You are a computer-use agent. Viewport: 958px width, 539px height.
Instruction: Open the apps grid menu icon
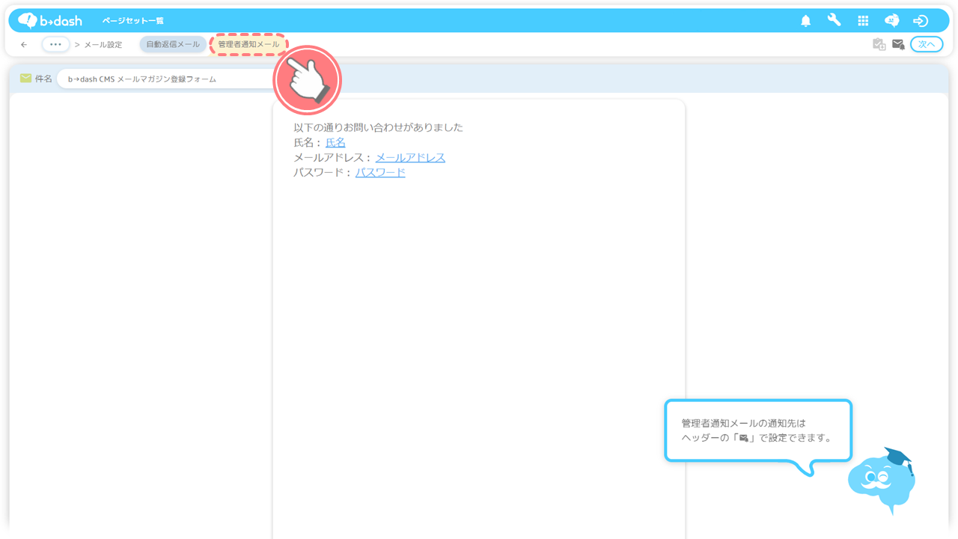(863, 21)
